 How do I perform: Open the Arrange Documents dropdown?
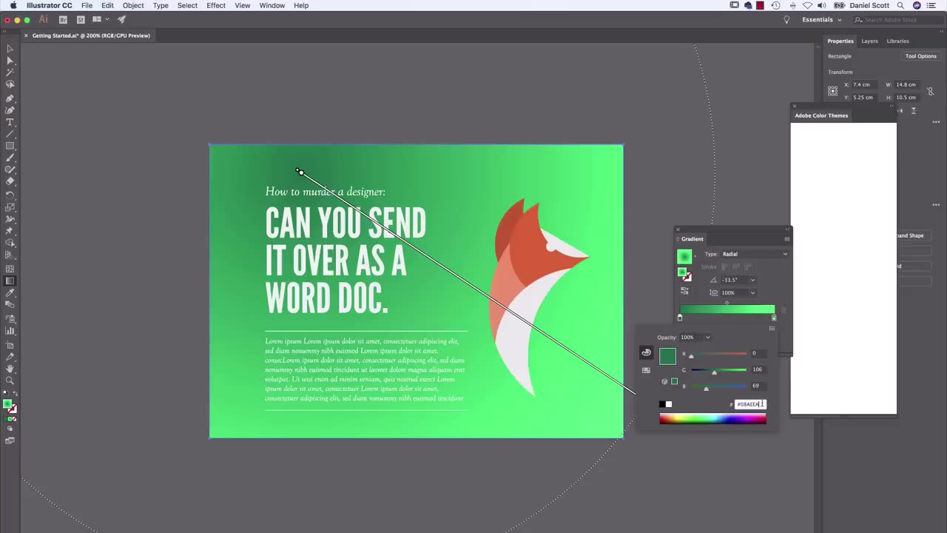99,19
